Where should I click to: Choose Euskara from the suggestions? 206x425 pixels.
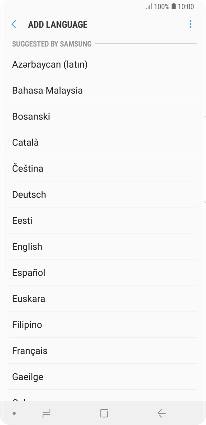point(28,298)
